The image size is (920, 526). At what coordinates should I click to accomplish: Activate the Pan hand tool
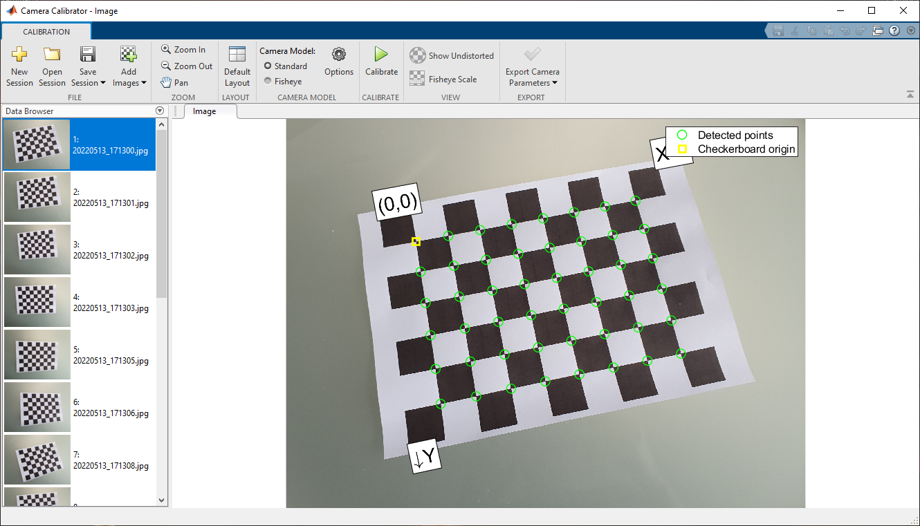174,83
